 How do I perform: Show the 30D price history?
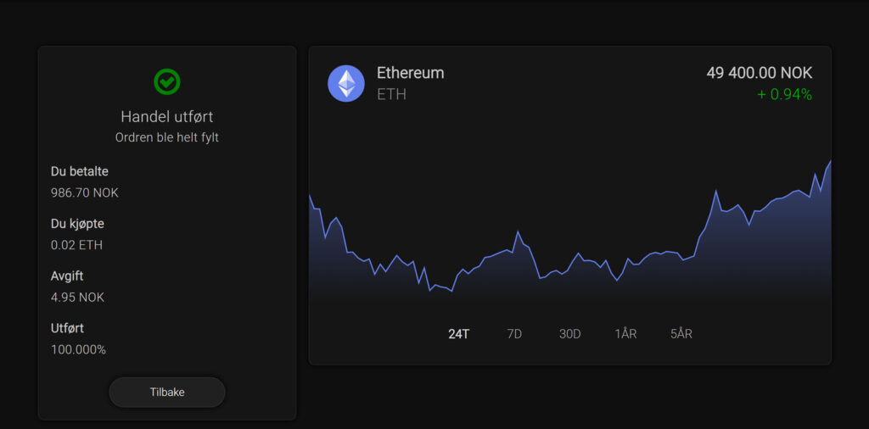(569, 334)
